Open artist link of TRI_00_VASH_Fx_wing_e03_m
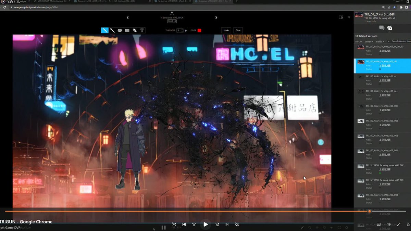The height and width of the screenshot is (231, 411). click(384, 80)
